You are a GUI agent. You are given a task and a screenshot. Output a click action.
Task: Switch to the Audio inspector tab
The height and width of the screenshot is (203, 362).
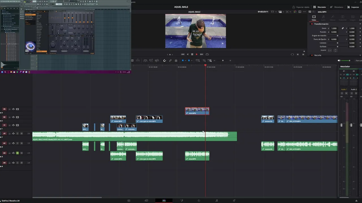[x=323, y=18]
